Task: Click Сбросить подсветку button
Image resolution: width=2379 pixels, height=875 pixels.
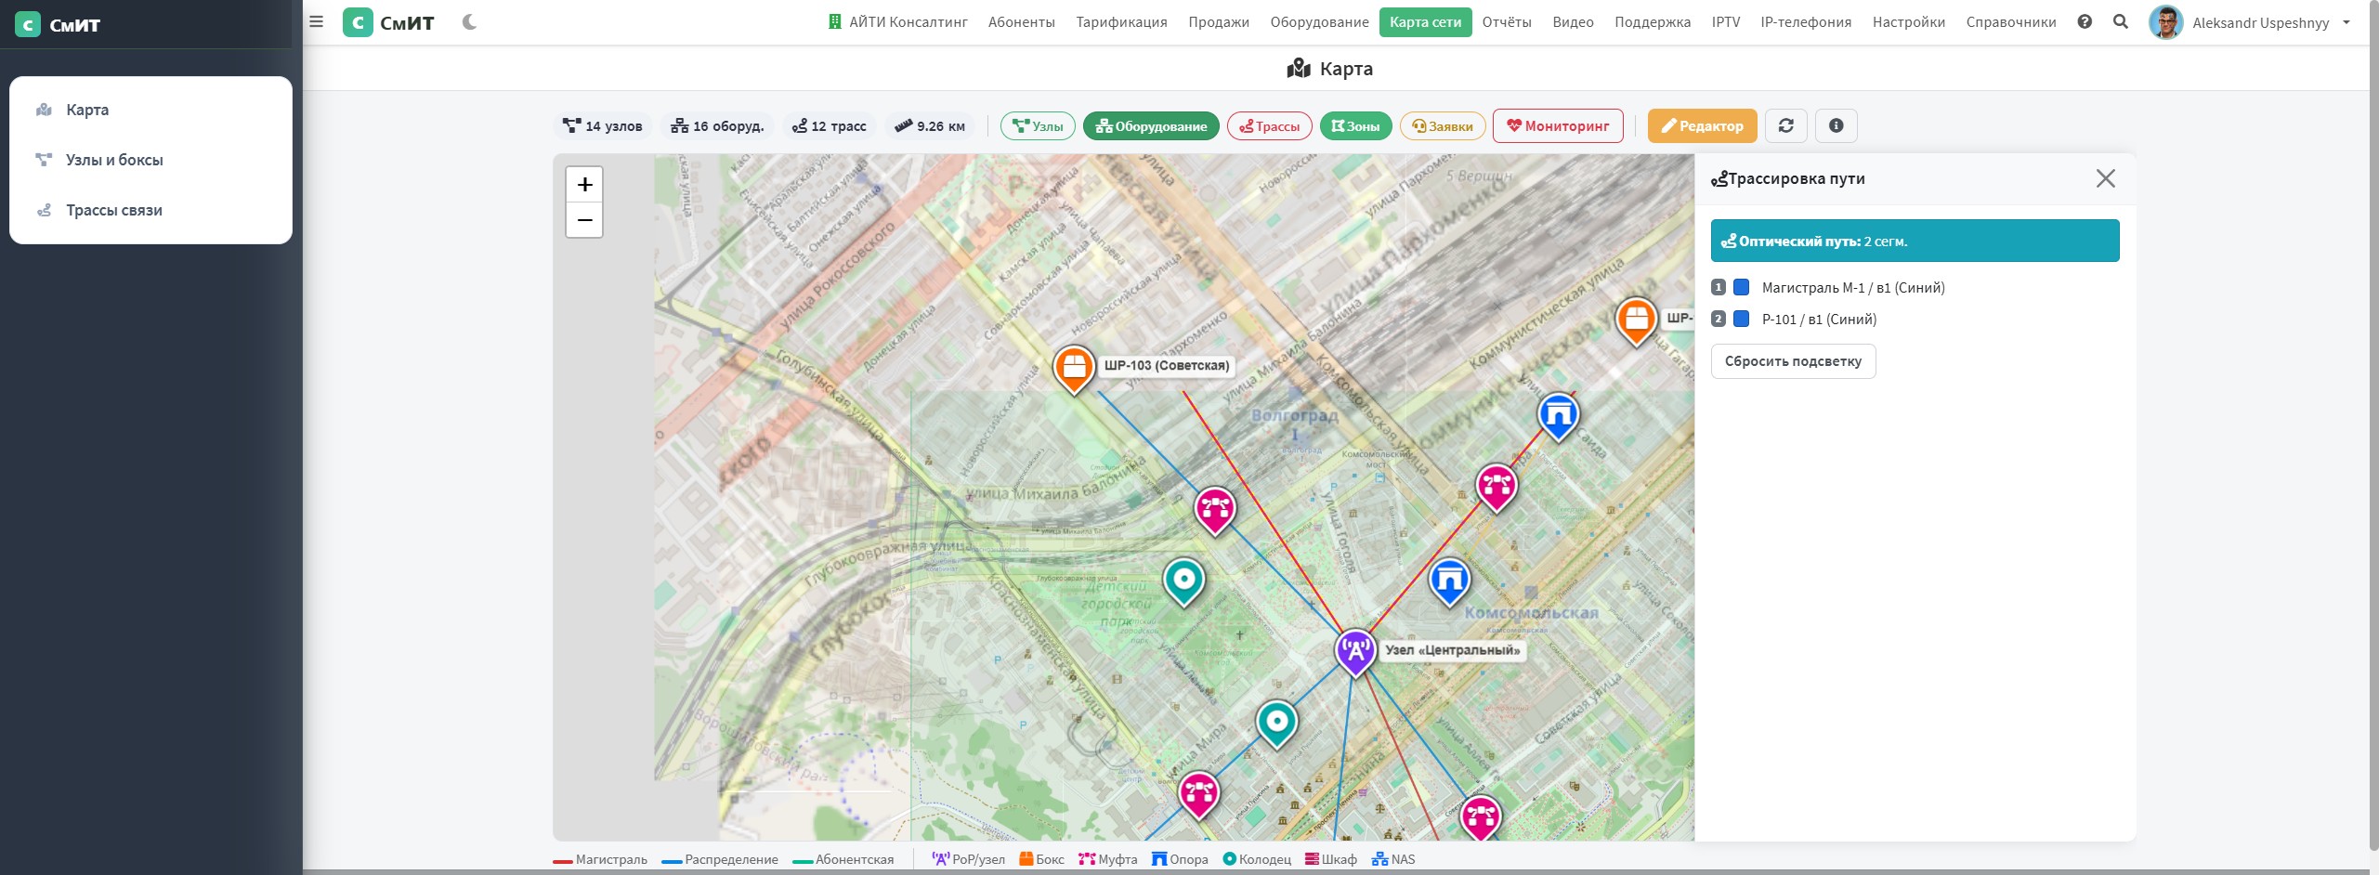Action: [1793, 361]
